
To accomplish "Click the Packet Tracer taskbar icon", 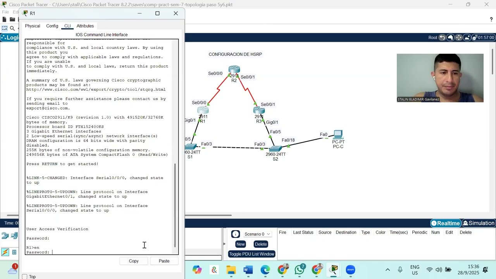I will coord(333,270).
